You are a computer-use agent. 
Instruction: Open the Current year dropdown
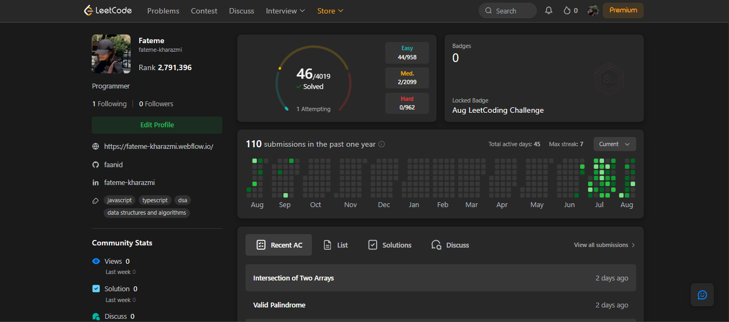tap(615, 144)
